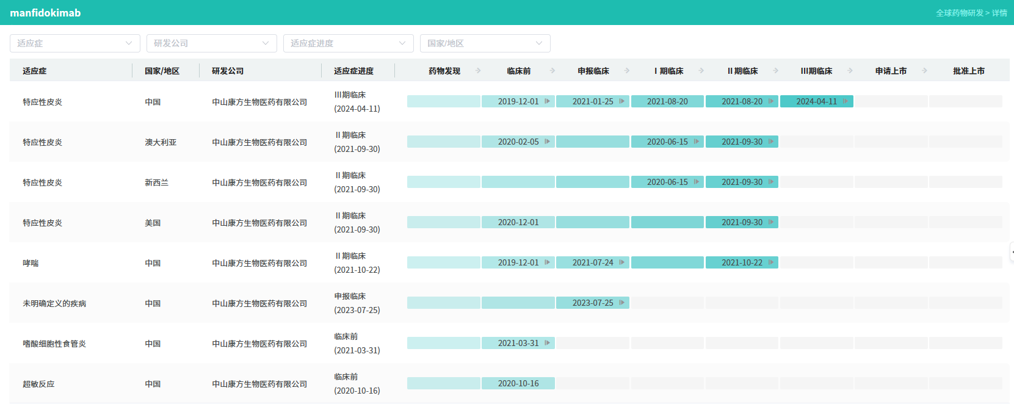Open the 适应症 filter dropdown

coord(75,43)
